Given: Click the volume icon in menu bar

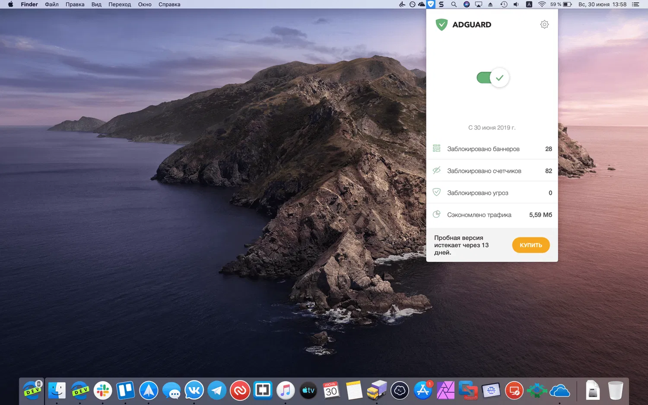Looking at the screenshot, I should [516, 4].
